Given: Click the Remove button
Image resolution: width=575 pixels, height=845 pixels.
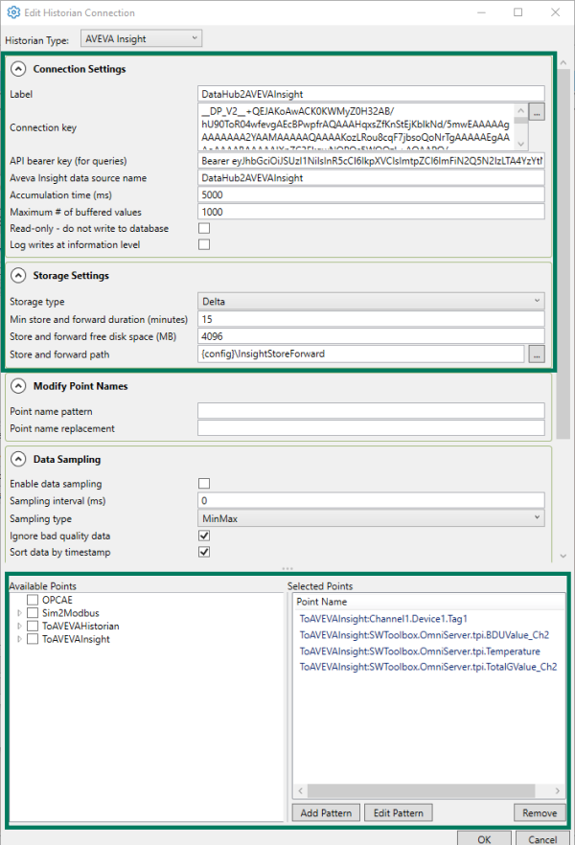Looking at the screenshot, I should [539, 812].
